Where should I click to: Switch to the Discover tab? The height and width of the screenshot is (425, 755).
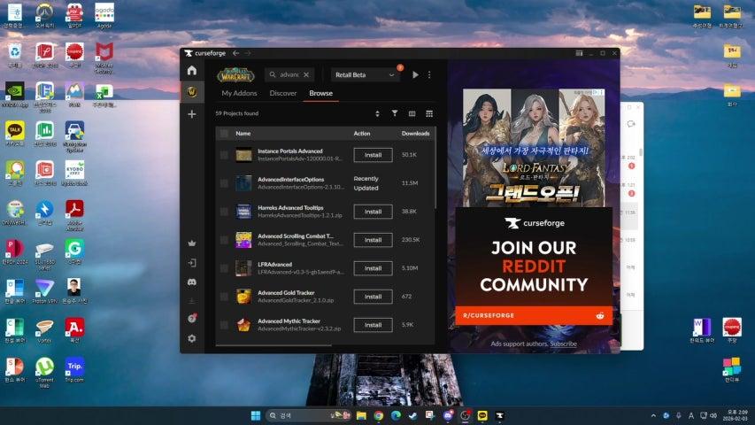pos(283,93)
